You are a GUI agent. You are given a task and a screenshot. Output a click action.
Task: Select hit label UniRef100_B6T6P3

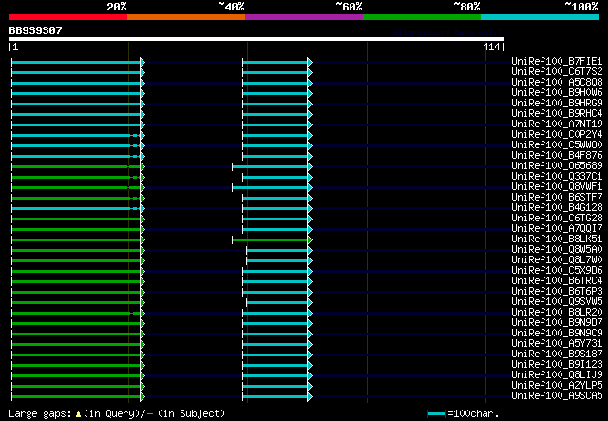pos(558,292)
